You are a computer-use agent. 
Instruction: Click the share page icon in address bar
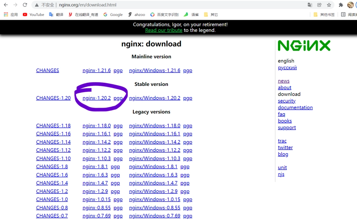tap(319, 5)
